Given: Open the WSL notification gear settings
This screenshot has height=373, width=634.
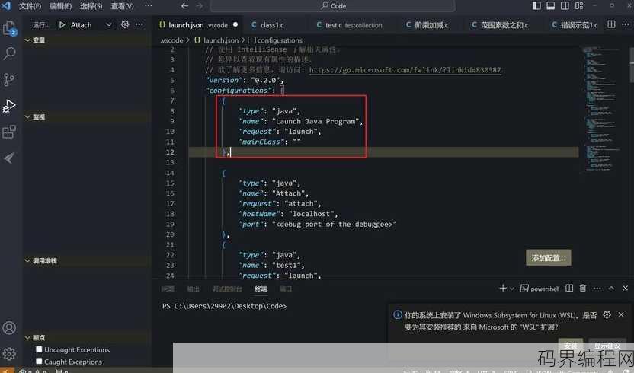Looking at the screenshot, I should click(x=607, y=315).
